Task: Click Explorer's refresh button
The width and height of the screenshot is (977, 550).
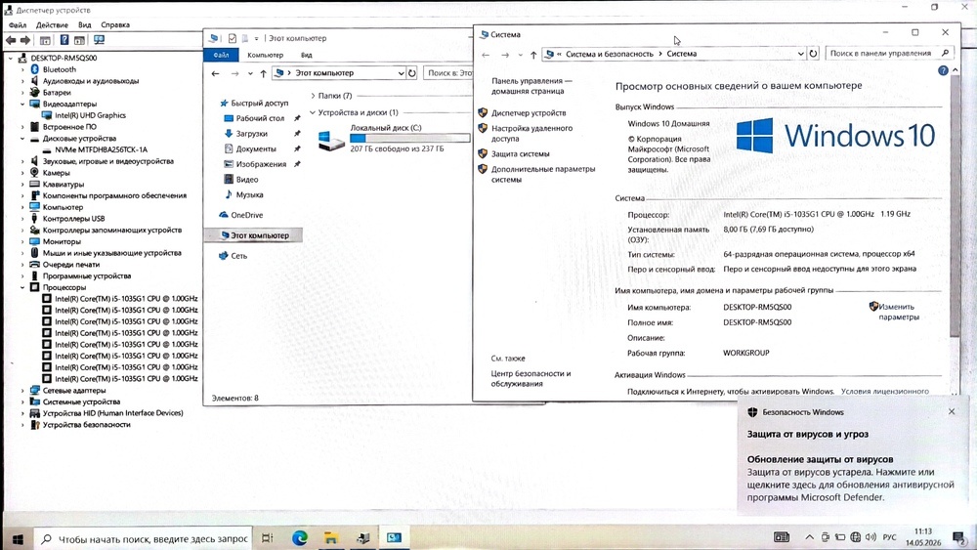Action: pyautogui.click(x=412, y=73)
